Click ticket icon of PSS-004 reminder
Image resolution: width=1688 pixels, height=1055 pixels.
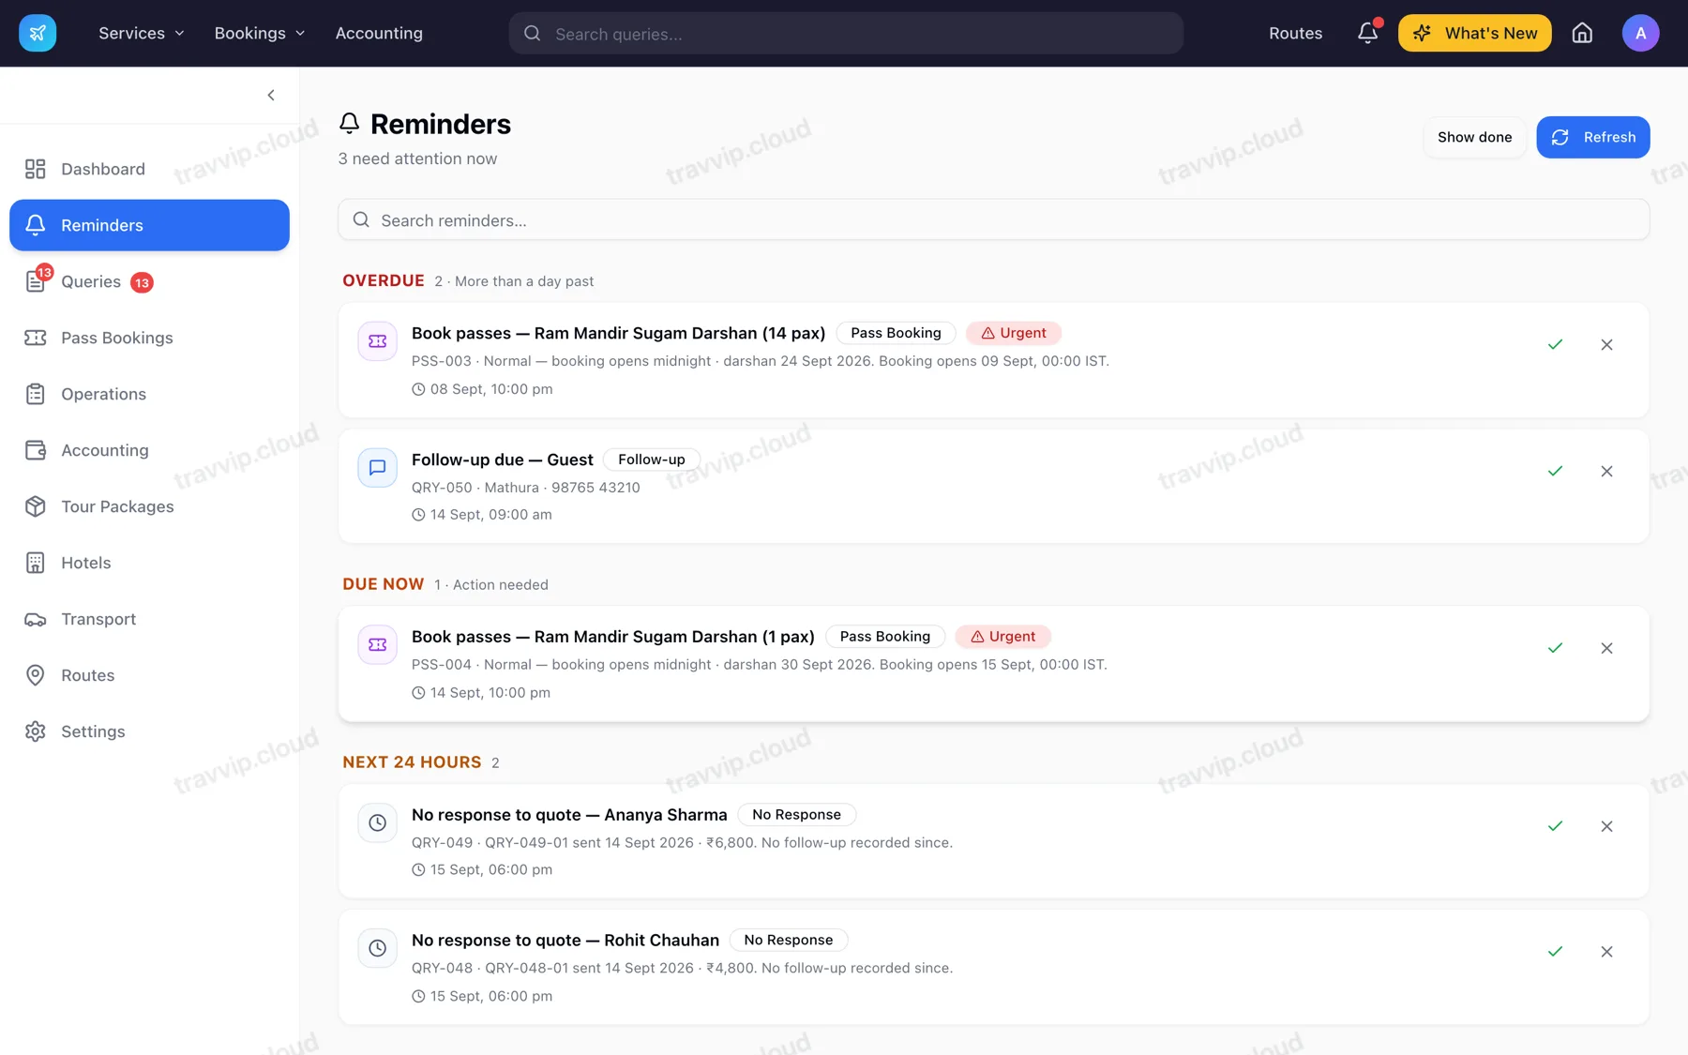tap(377, 644)
